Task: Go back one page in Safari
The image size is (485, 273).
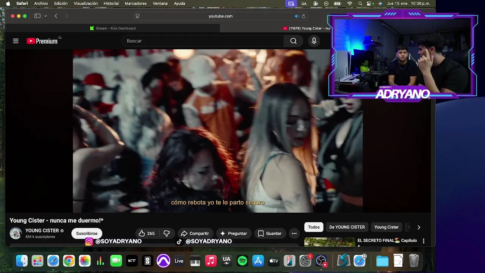Action: 56,16
